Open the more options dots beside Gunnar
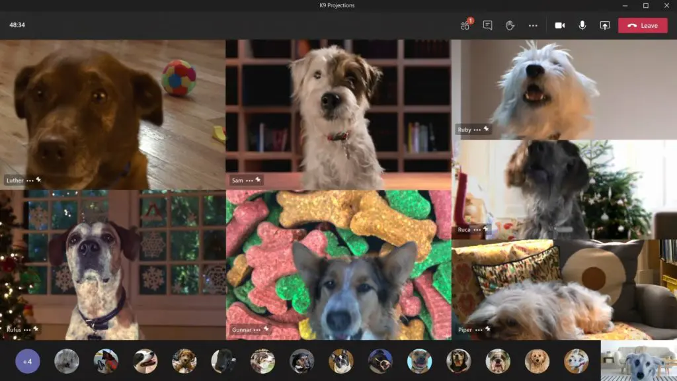This screenshot has height=381, width=677. pyautogui.click(x=257, y=330)
